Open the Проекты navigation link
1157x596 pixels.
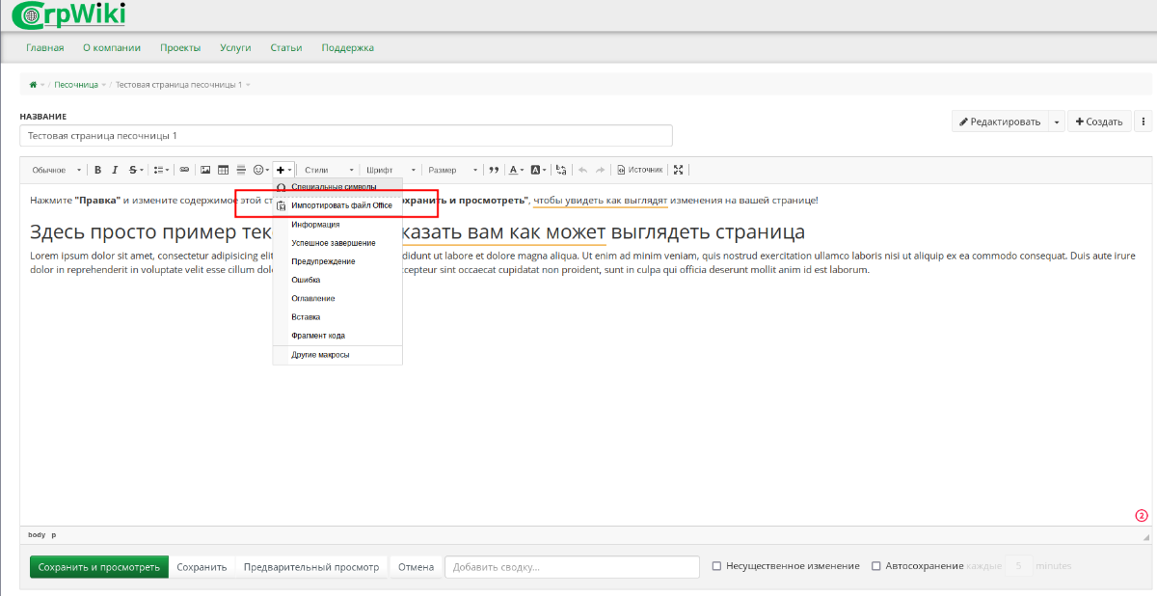pyautogui.click(x=180, y=47)
